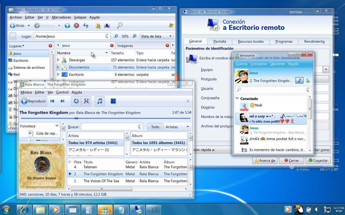The width and height of the screenshot is (345, 215).
Task: Click the Atrás back arrow icon in file browser
Action: 13,26
